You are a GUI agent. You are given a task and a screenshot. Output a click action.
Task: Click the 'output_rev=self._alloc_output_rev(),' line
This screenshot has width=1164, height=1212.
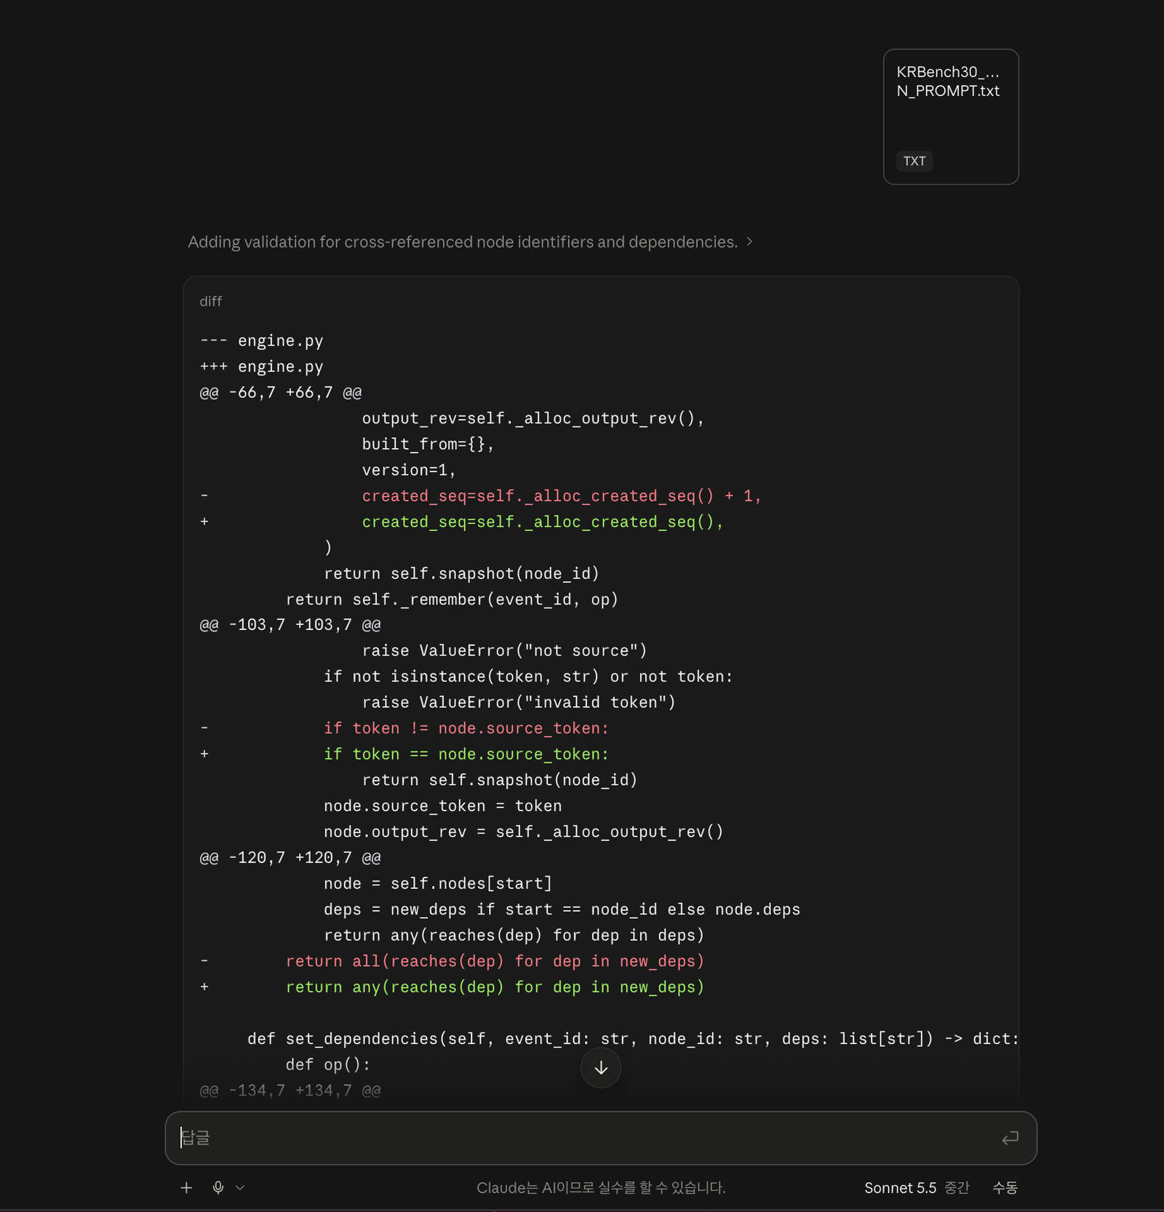tap(533, 418)
